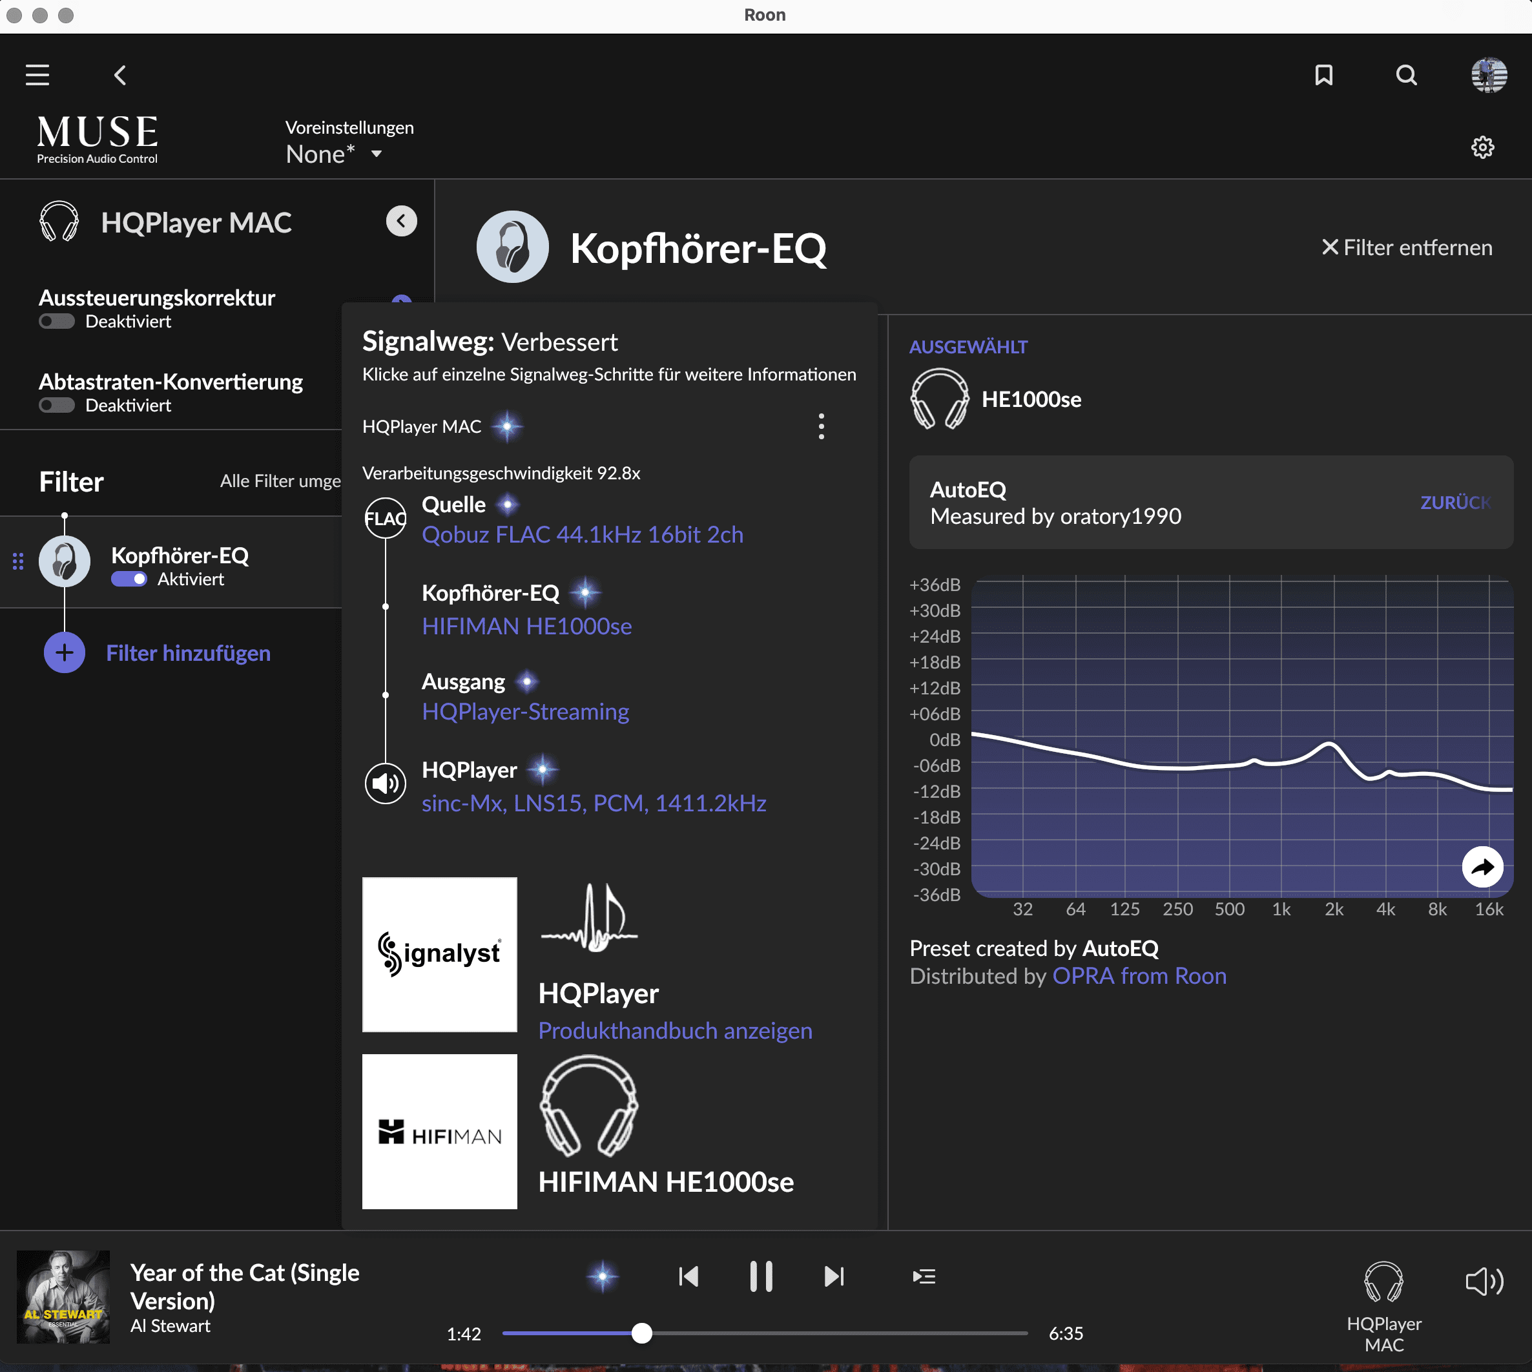1532x1372 pixels.
Task: Click ZURÜCK in the AutoEQ card
Action: click(1455, 503)
